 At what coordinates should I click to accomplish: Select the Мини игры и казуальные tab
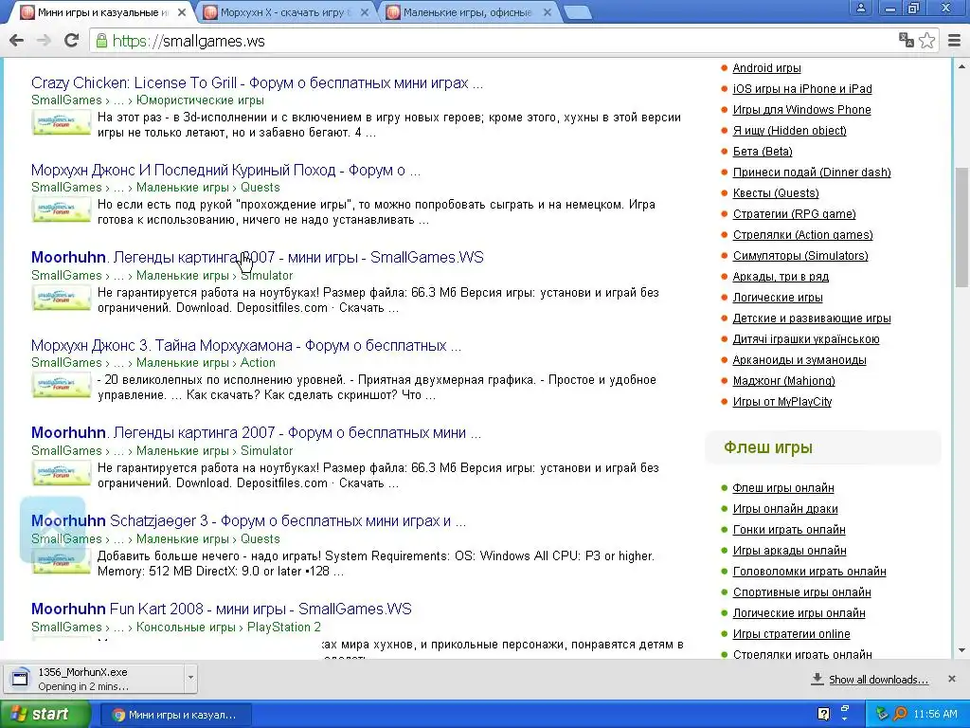click(x=104, y=12)
